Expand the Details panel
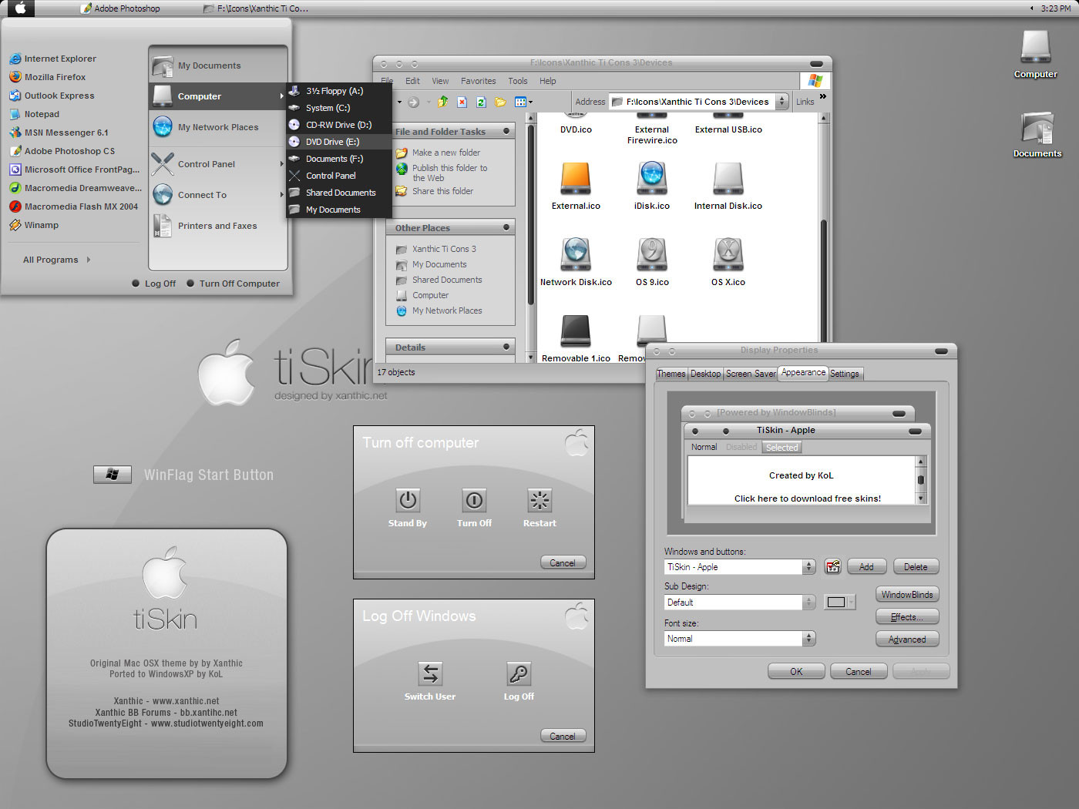This screenshot has width=1079, height=809. (506, 347)
